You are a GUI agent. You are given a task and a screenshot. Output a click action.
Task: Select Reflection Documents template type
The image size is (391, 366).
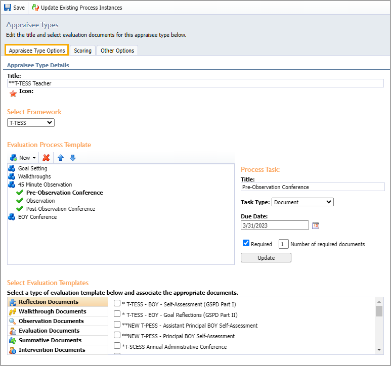pyautogui.click(x=58, y=302)
